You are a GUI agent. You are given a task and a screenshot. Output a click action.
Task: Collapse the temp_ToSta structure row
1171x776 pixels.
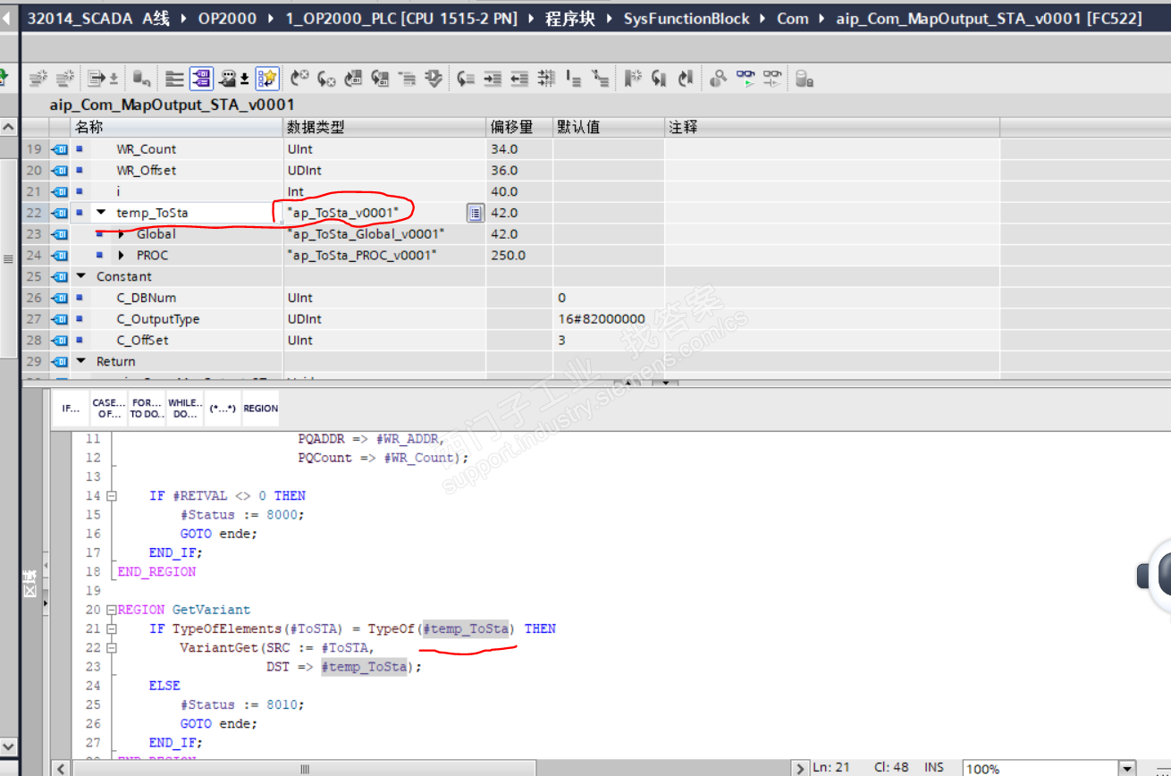point(101,213)
